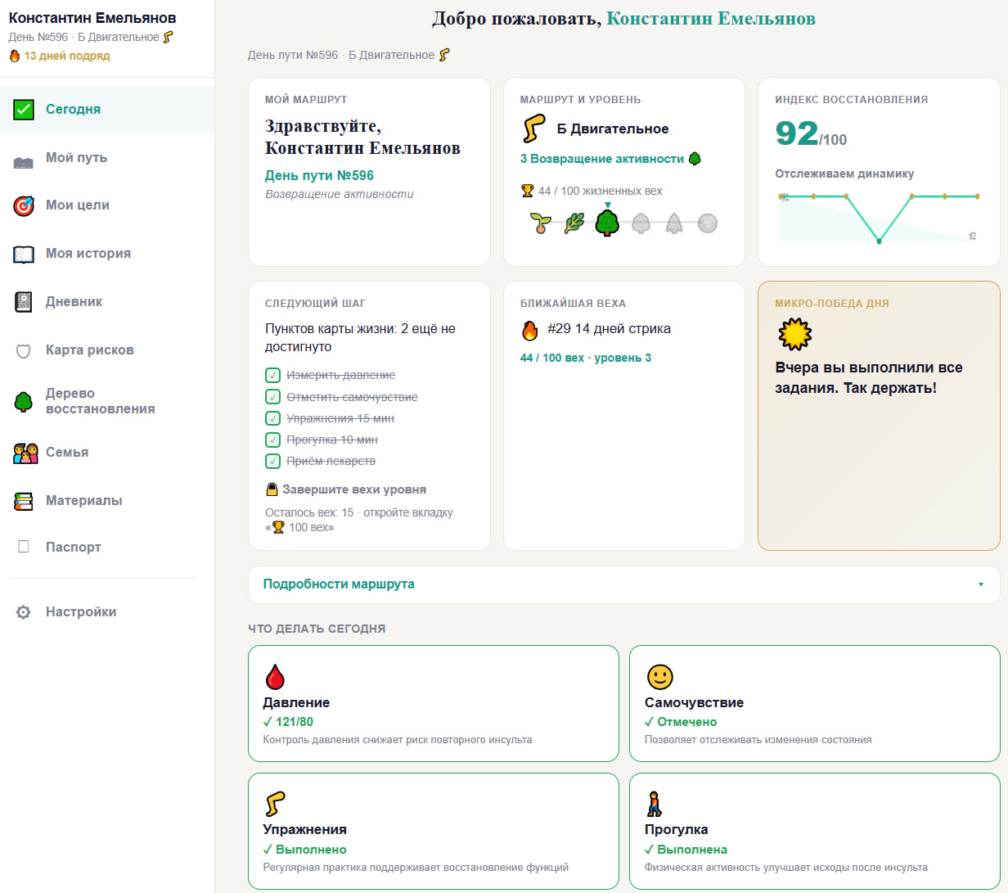Uncheck the Упражнения 15 мин checkbox
Viewport: 1008px width, 893px height.
pos(272,418)
